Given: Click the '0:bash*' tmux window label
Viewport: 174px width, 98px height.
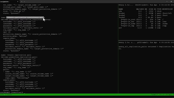Looking at the screenshot, I should click(x=8, y=94).
